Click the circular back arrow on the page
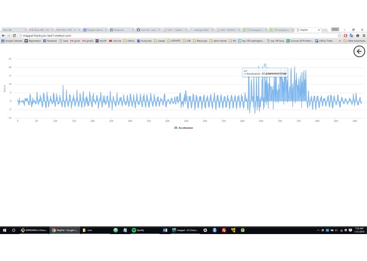The width and height of the screenshot is (367, 261). pyautogui.click(x=359, y=51)
